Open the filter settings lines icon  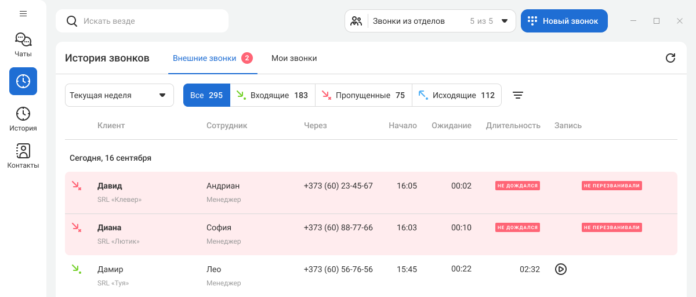[x=518, y=96]
